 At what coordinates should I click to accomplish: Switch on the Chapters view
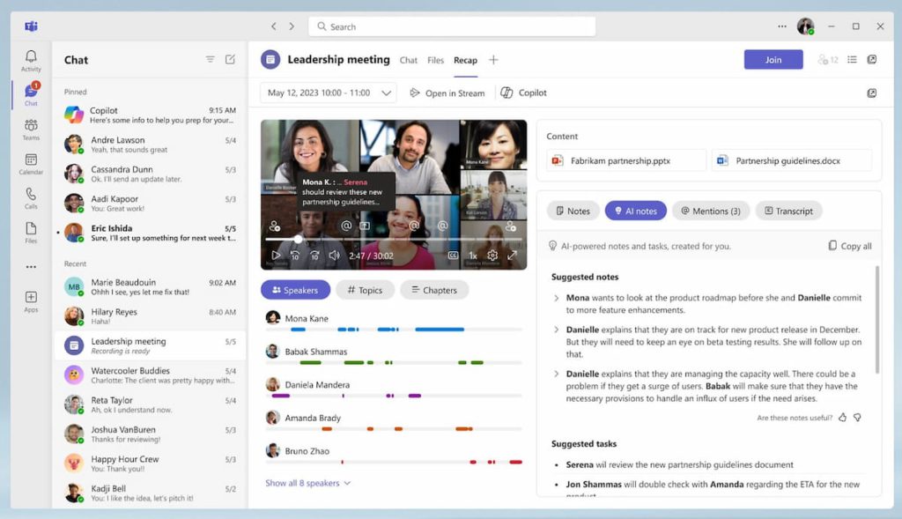tap(433, 289)
